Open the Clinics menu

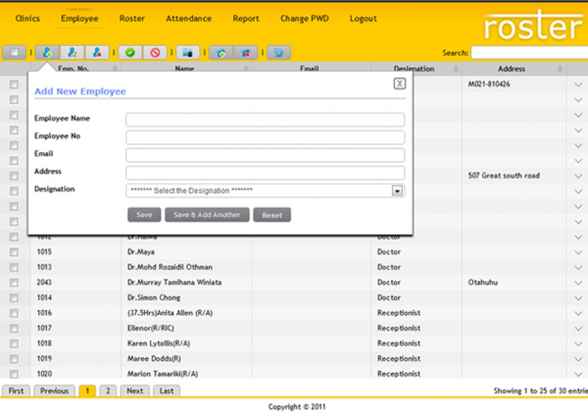pyautogui.click(x=27, y=18)
